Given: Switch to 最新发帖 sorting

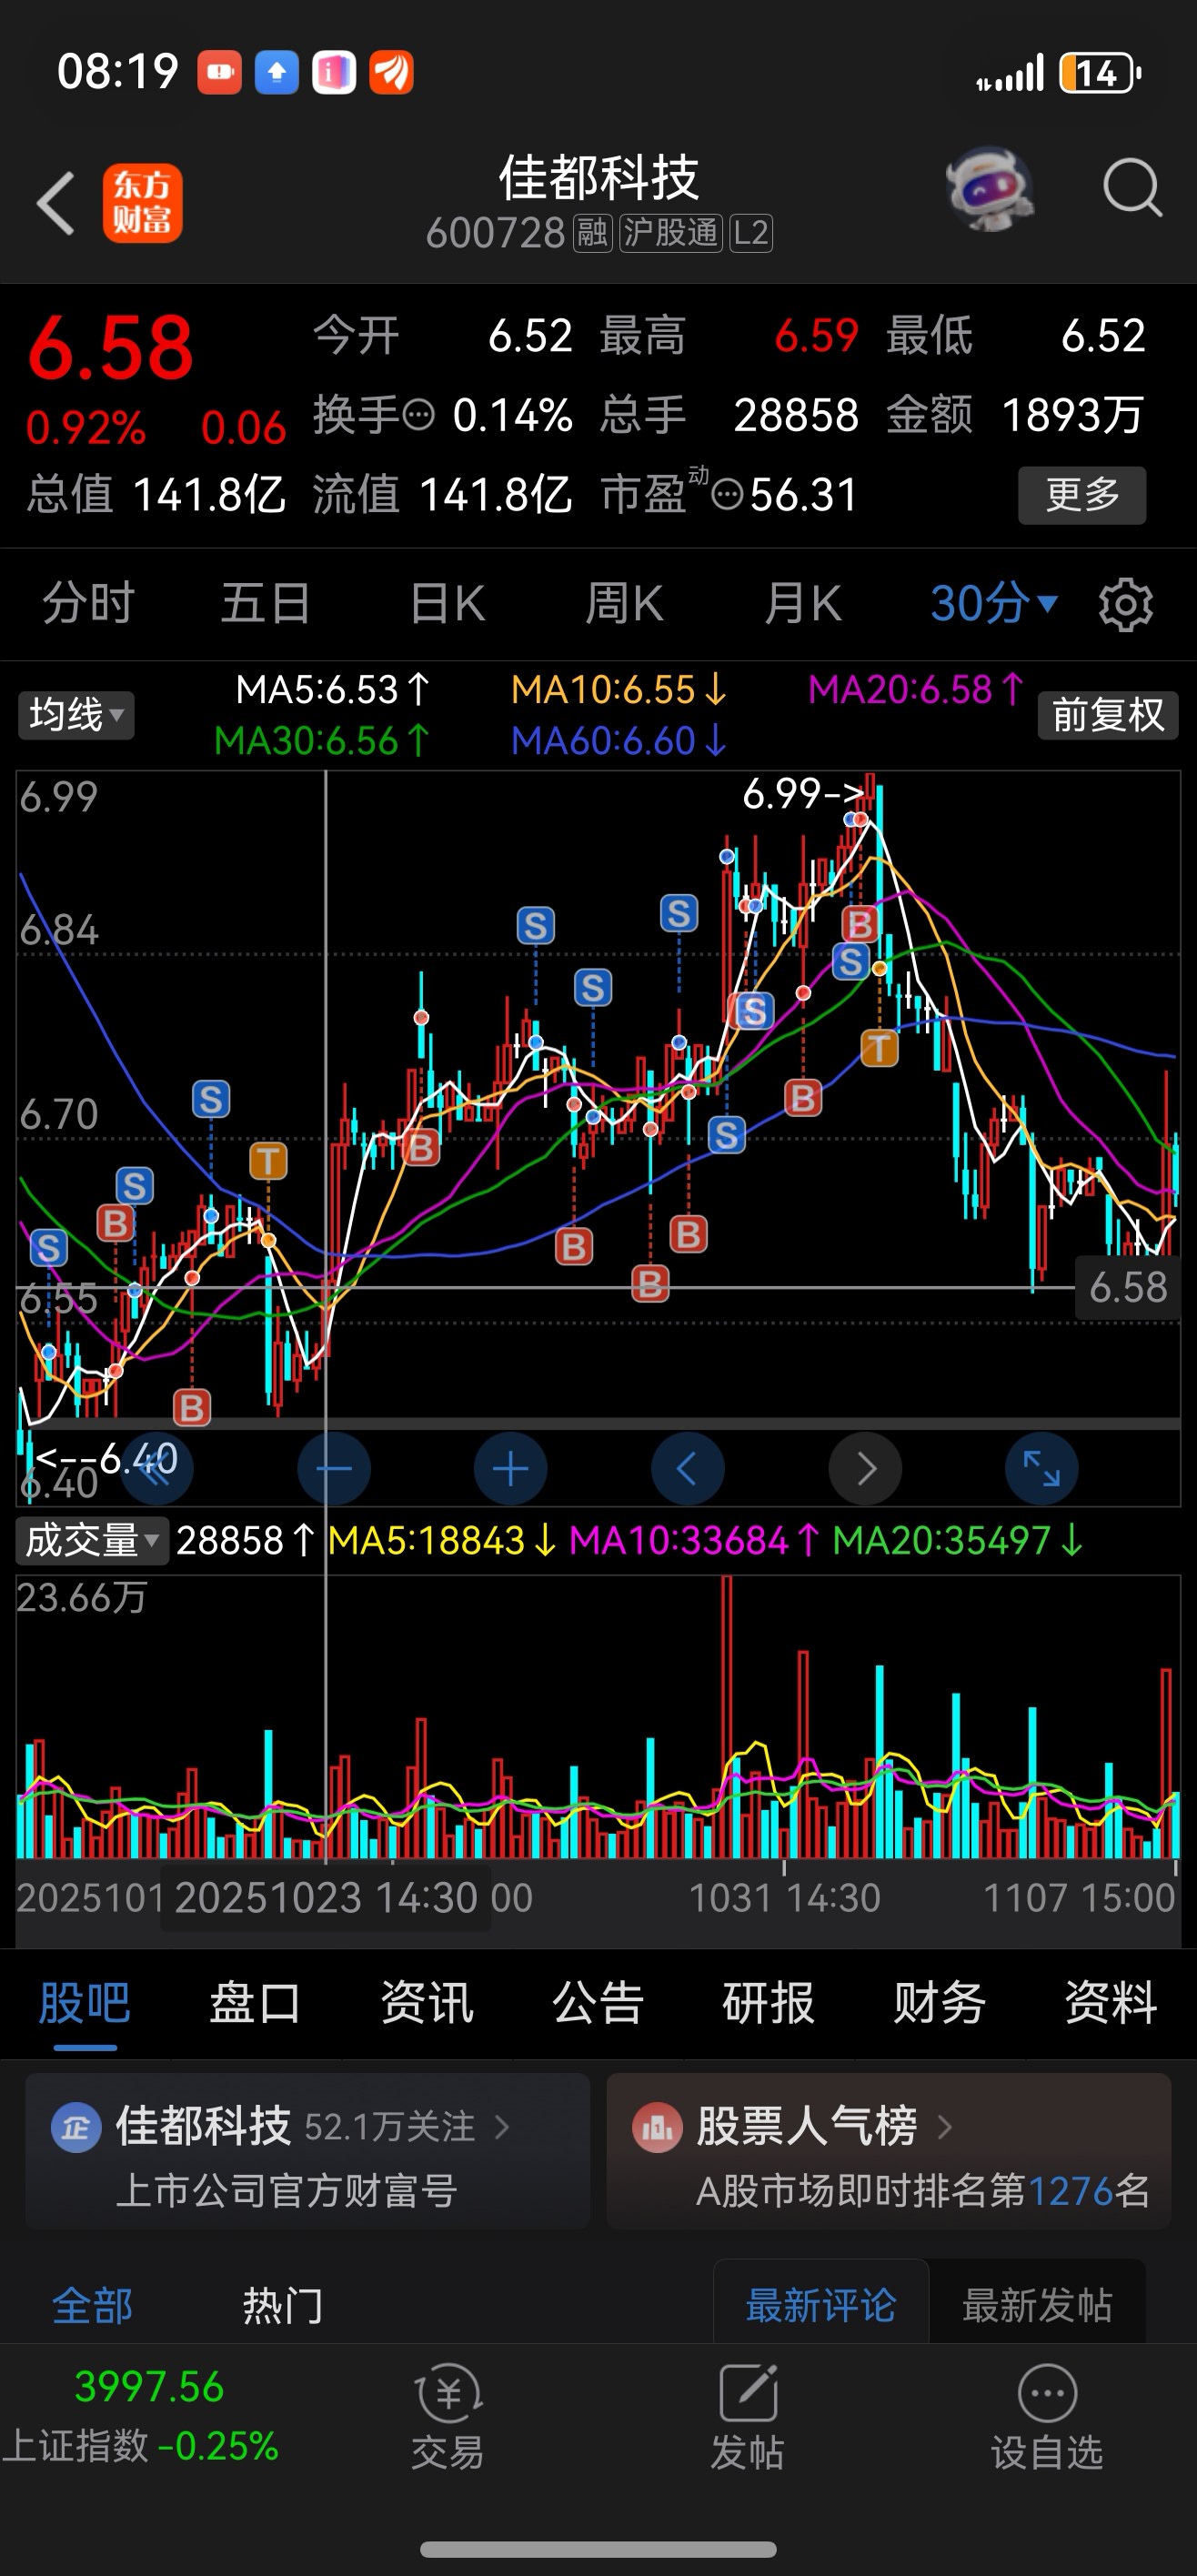Looking at the screenshot, I should 1038,2305.
